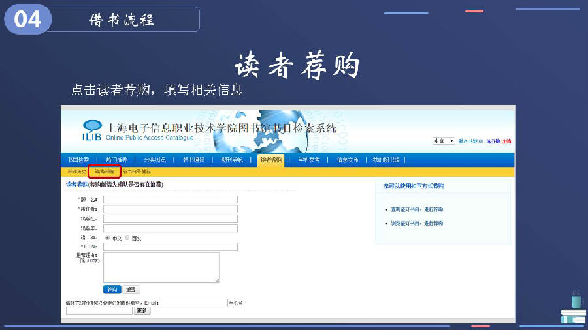588x330 pixels.
Task: Click the ILIB logo icon
Action: coord(91,130)
